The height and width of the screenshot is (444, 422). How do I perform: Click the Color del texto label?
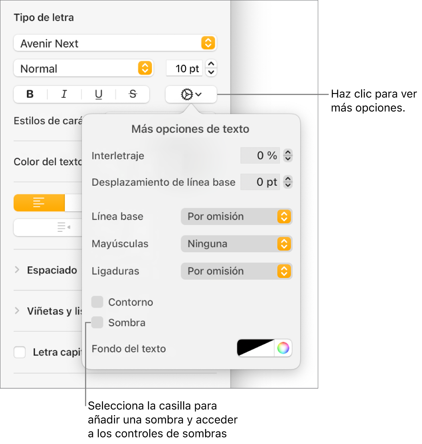coord(48,162)
